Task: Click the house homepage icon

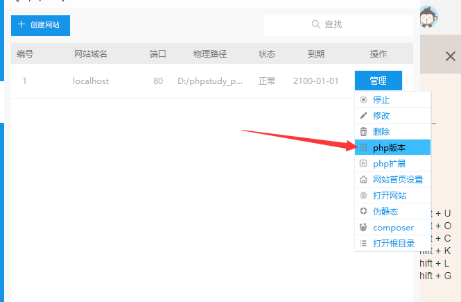Action: click(x=363, y=179)
